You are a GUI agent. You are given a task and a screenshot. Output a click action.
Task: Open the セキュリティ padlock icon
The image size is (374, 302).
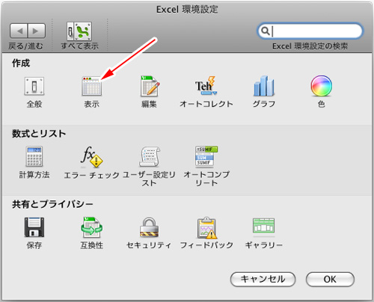[149, 227]
